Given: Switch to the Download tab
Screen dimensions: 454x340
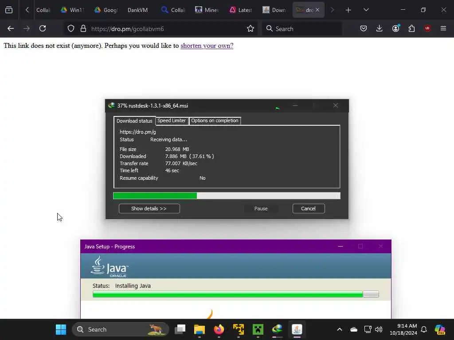Looking at the screenshot, I should click(274, 10).
